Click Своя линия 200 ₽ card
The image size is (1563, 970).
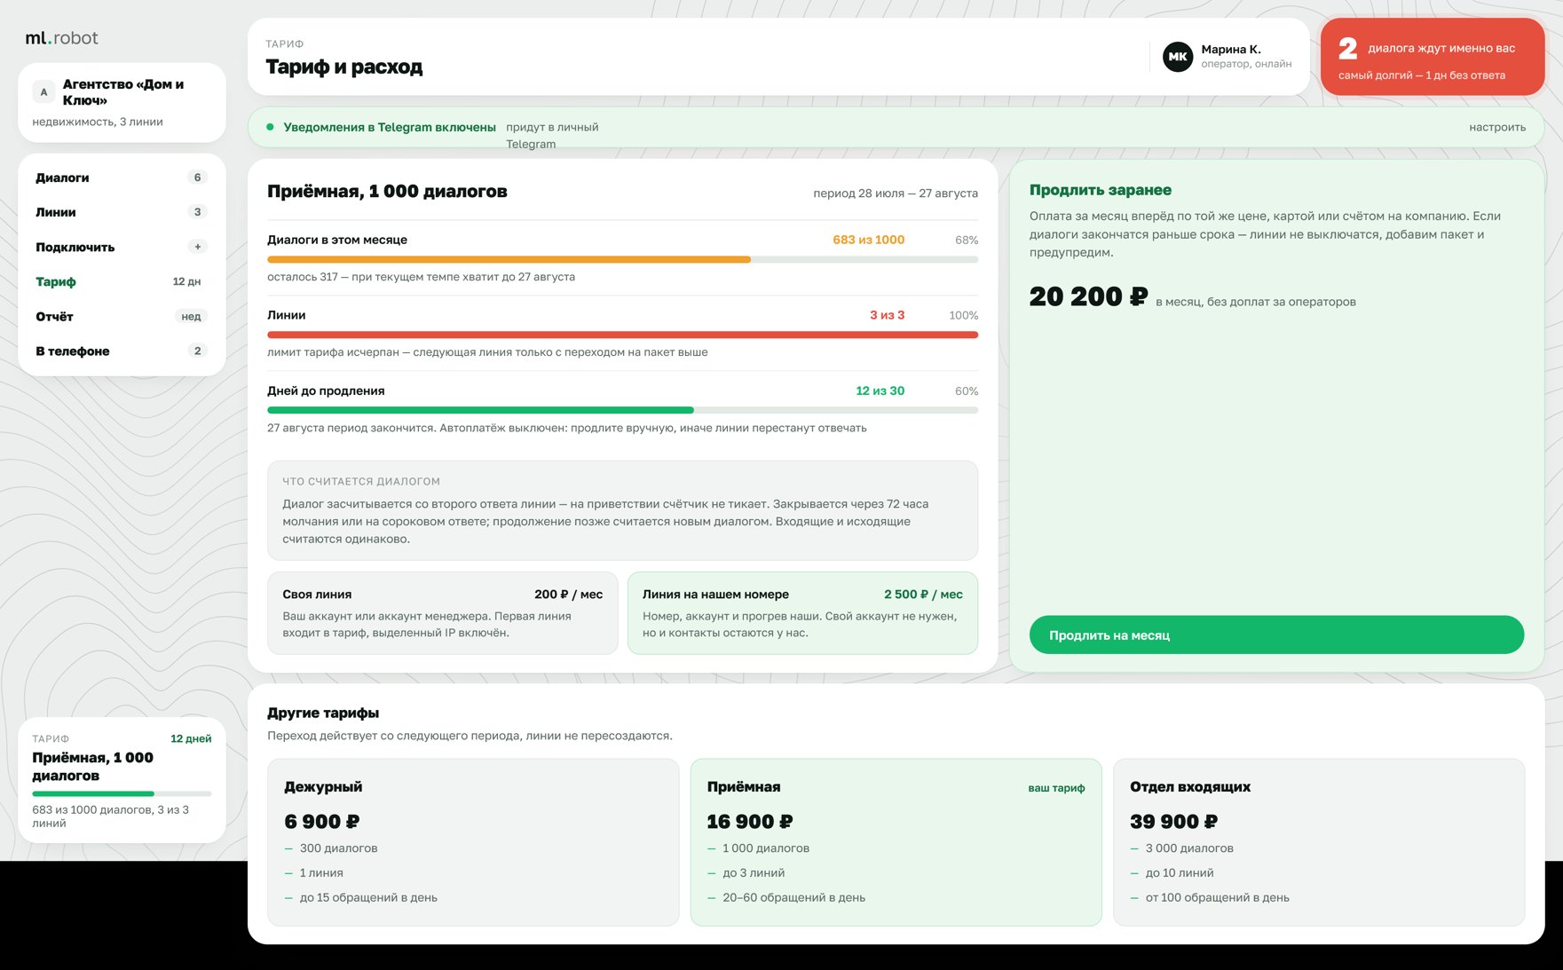442,613
